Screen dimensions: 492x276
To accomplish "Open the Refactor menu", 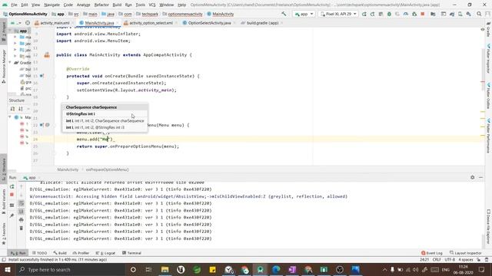I will click(x=101, y=5).
